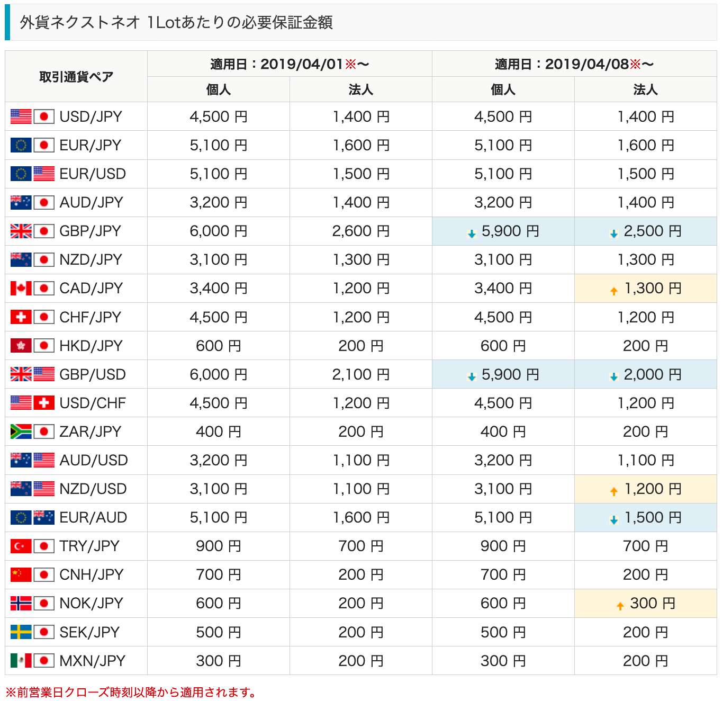Click the EU flag in the EUR/JPY row
This screenshot has height=701, width=723.
tap(21, 145)
